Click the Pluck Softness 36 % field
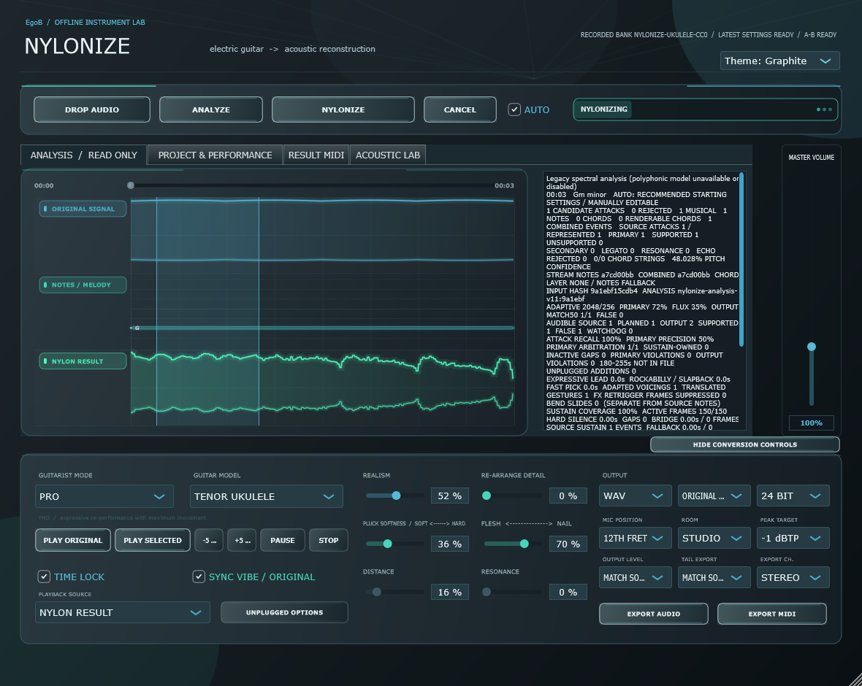The width and height of the screenshot is (862, 686). [x=450, y=544]
